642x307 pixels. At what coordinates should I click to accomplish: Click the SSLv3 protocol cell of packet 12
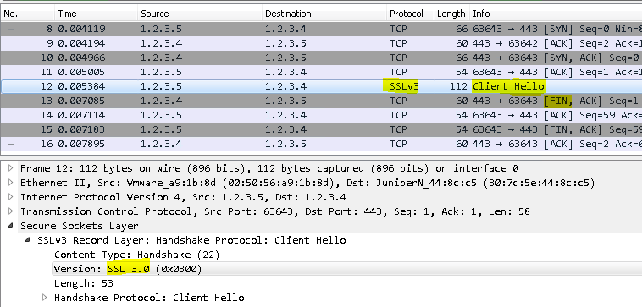point(404,86)
